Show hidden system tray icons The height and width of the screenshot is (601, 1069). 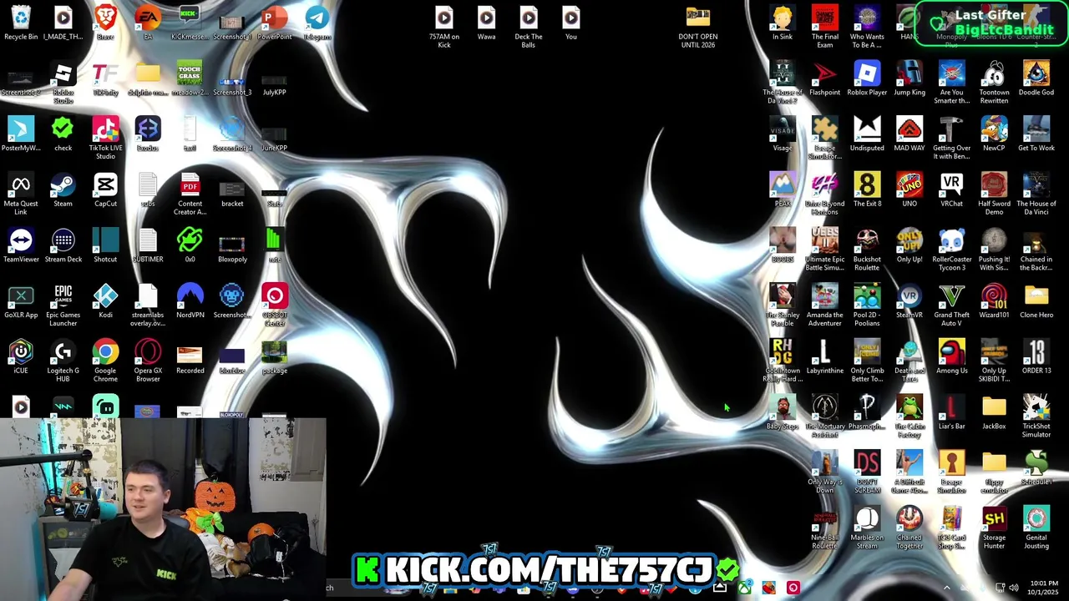(x=946, y=588)
